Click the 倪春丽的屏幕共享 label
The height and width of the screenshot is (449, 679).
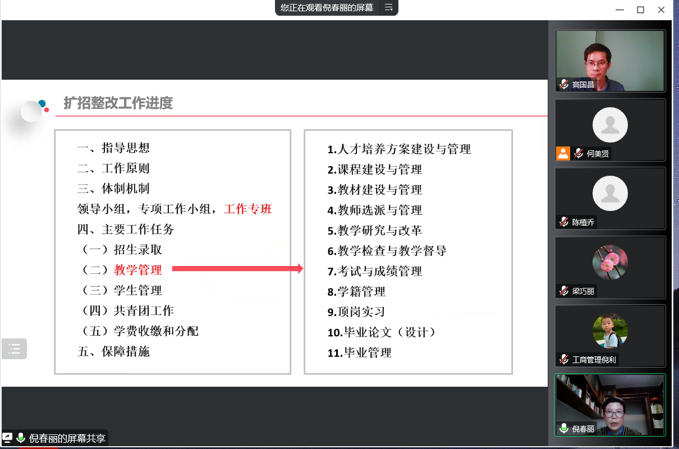67,438
